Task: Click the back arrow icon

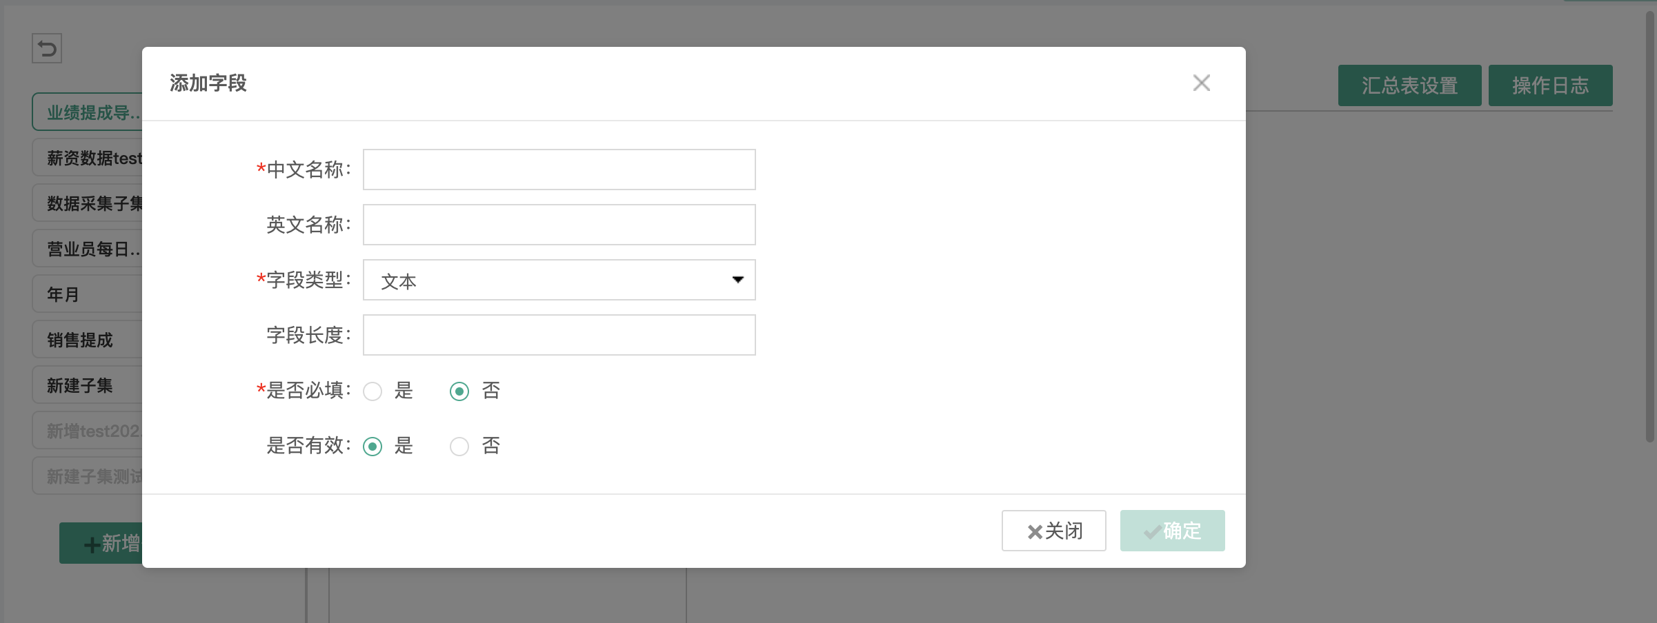Action: tap(47, 48)
